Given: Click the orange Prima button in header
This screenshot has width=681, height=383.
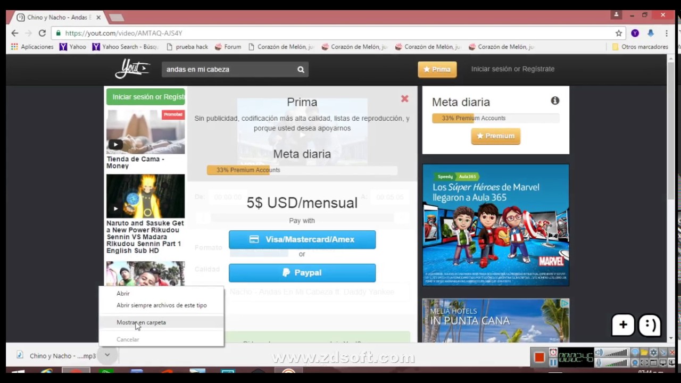Looking at the screenshot, I should 437,69.
